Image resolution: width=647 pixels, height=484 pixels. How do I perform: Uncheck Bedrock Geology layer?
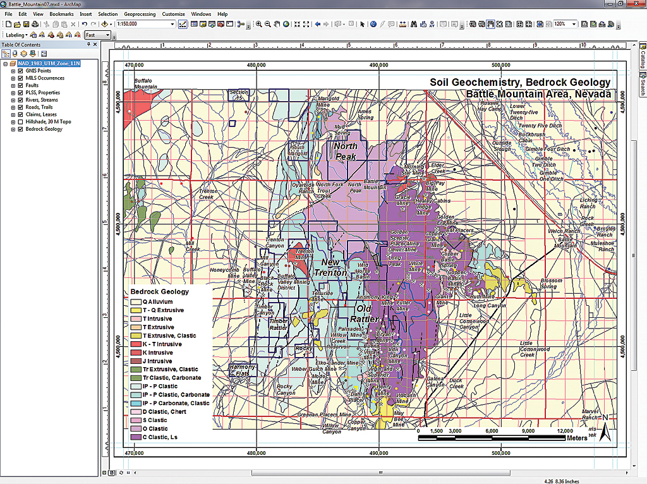point(20,129)
